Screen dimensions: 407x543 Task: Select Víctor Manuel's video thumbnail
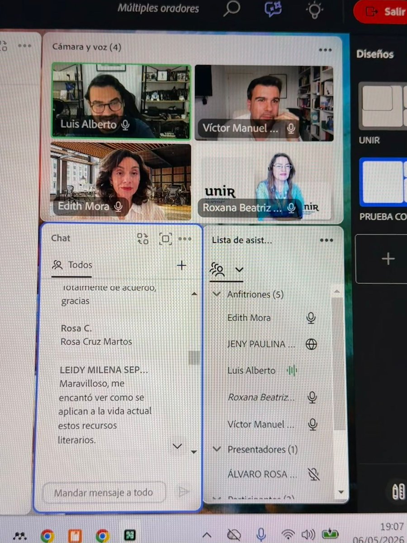(x=264, y=103)
